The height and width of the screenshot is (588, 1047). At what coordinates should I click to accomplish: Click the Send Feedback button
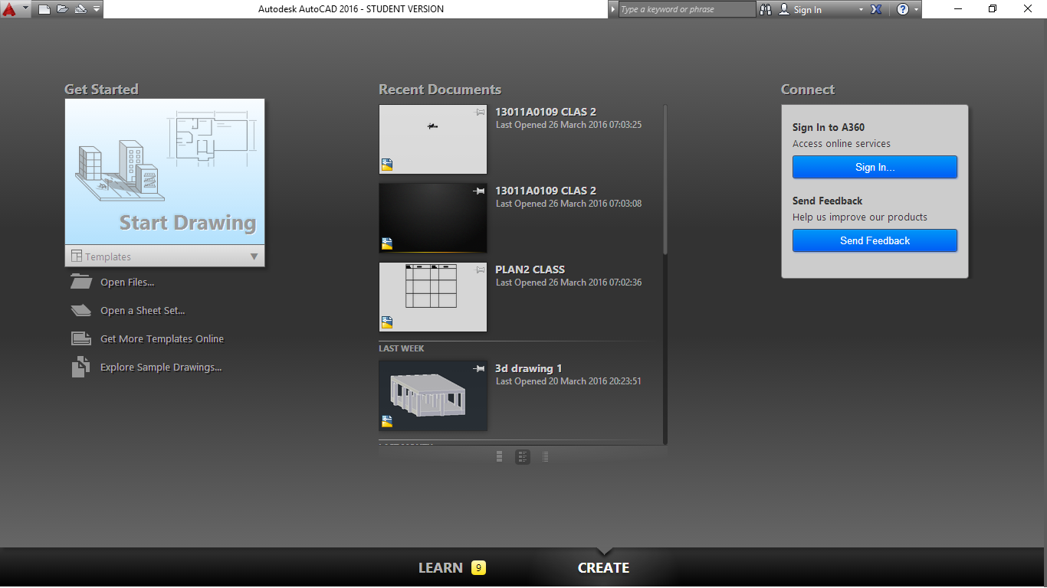[x=875, y=240]
